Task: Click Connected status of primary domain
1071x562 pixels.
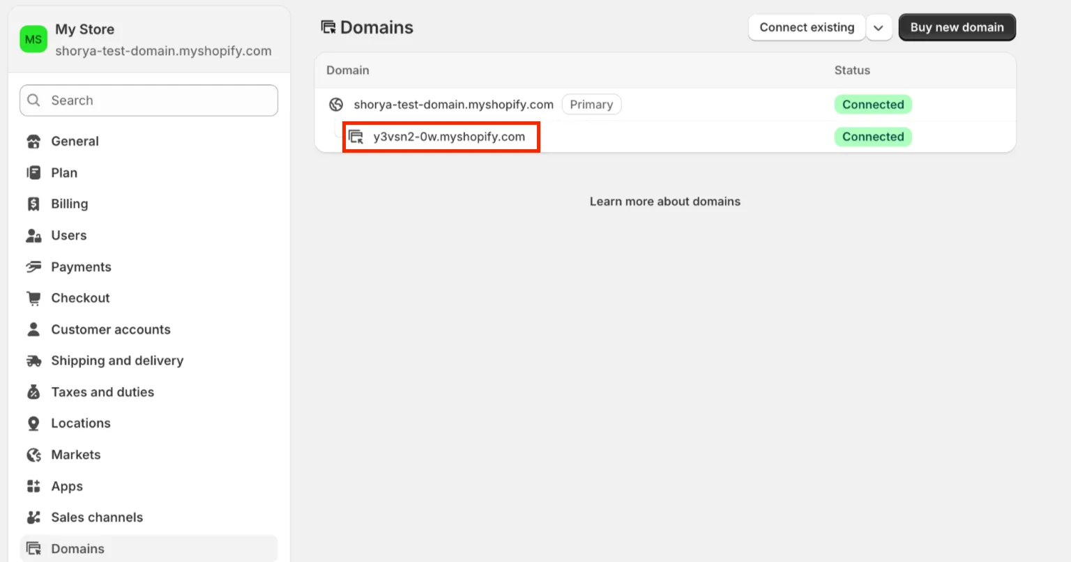Action: point(873,105)
